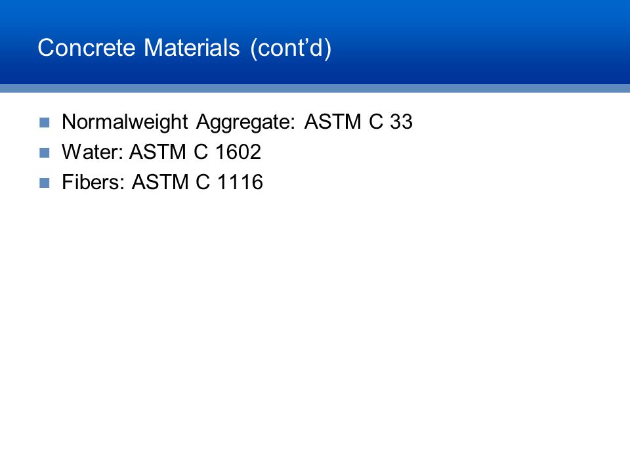Click the word "Water:" in second bullet
The height and width of the screenshot is (473, 630).
(x=93, y=152)
